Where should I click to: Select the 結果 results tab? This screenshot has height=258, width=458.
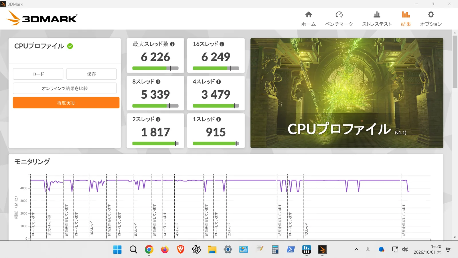pyautogui.click(x=406, y=19)
